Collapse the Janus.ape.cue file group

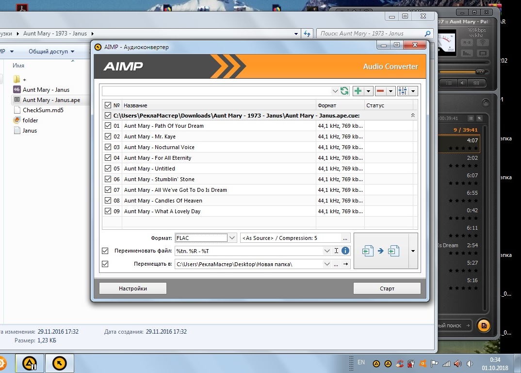pos(413,116)
